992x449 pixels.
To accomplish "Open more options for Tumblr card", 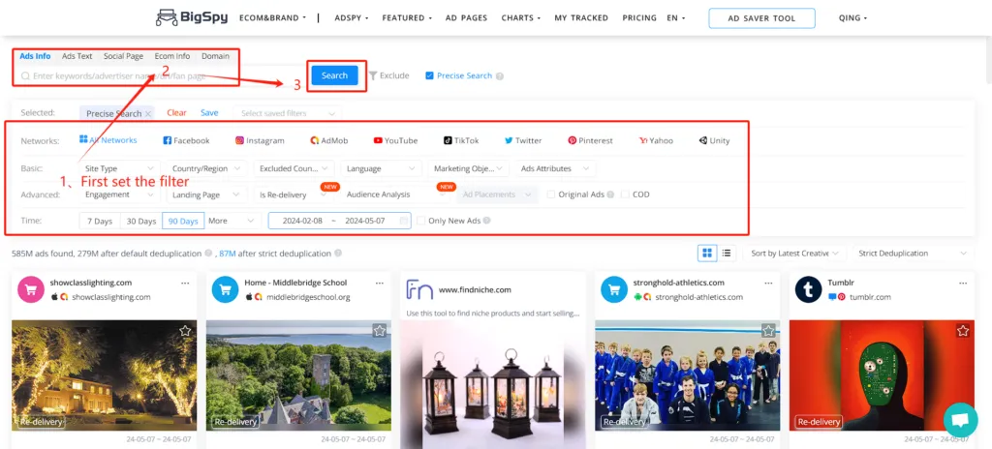I will click(x=962, y=283).
